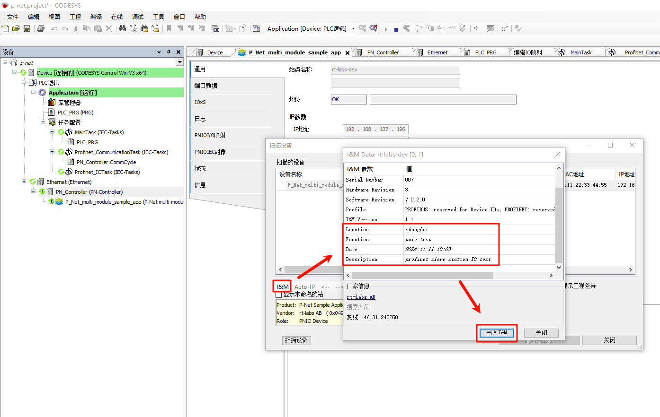
Task: Open the Application device dropdown arrow
Action: tap(353, 29)
